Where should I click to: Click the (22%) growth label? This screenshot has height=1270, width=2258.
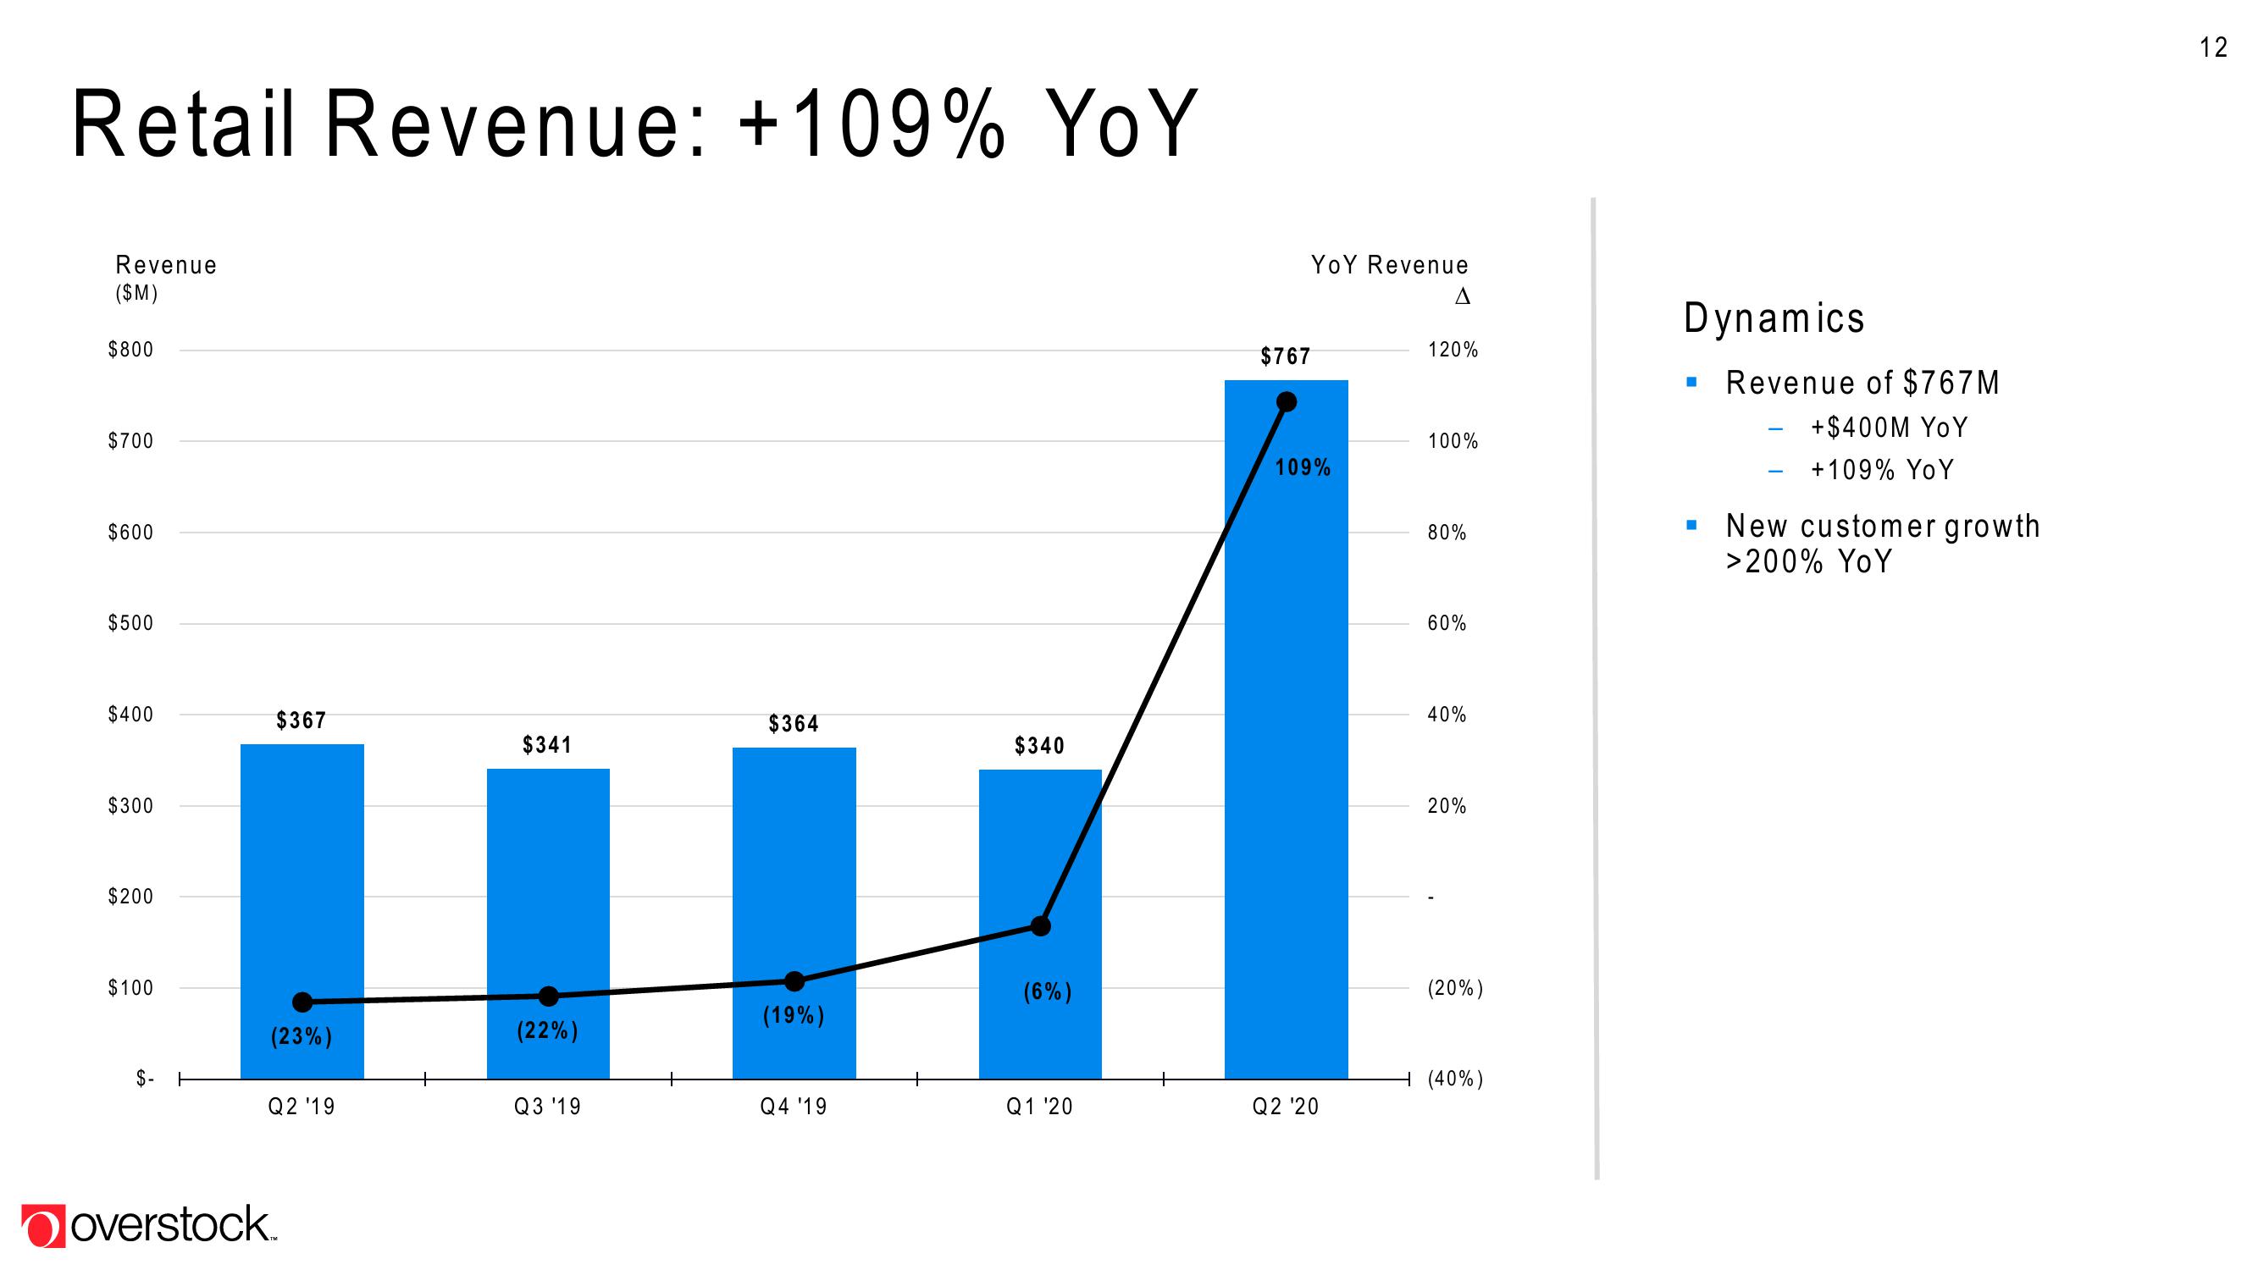548,1030
